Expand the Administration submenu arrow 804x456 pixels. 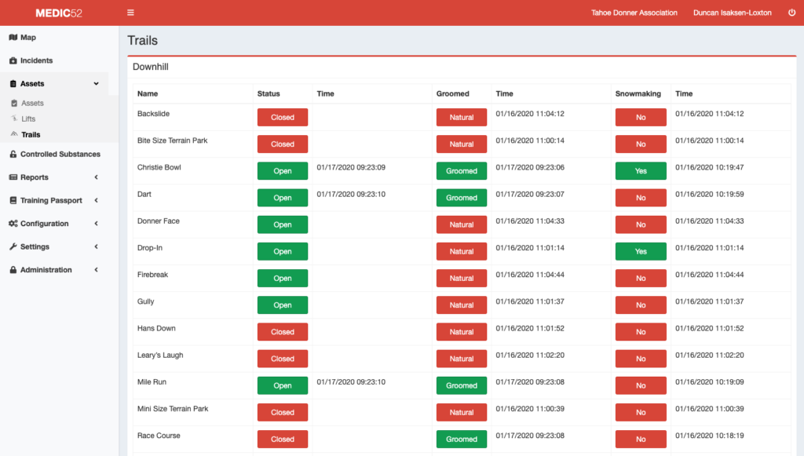pyautogui.click(x=96, y=270)
